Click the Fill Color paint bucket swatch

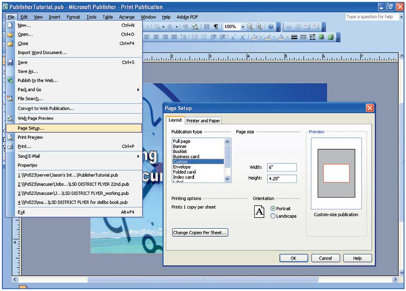click(255, 37)
